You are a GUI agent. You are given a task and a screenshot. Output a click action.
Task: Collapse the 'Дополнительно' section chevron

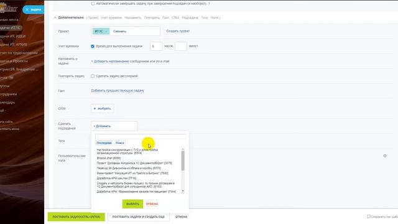(x=55, y=17)
